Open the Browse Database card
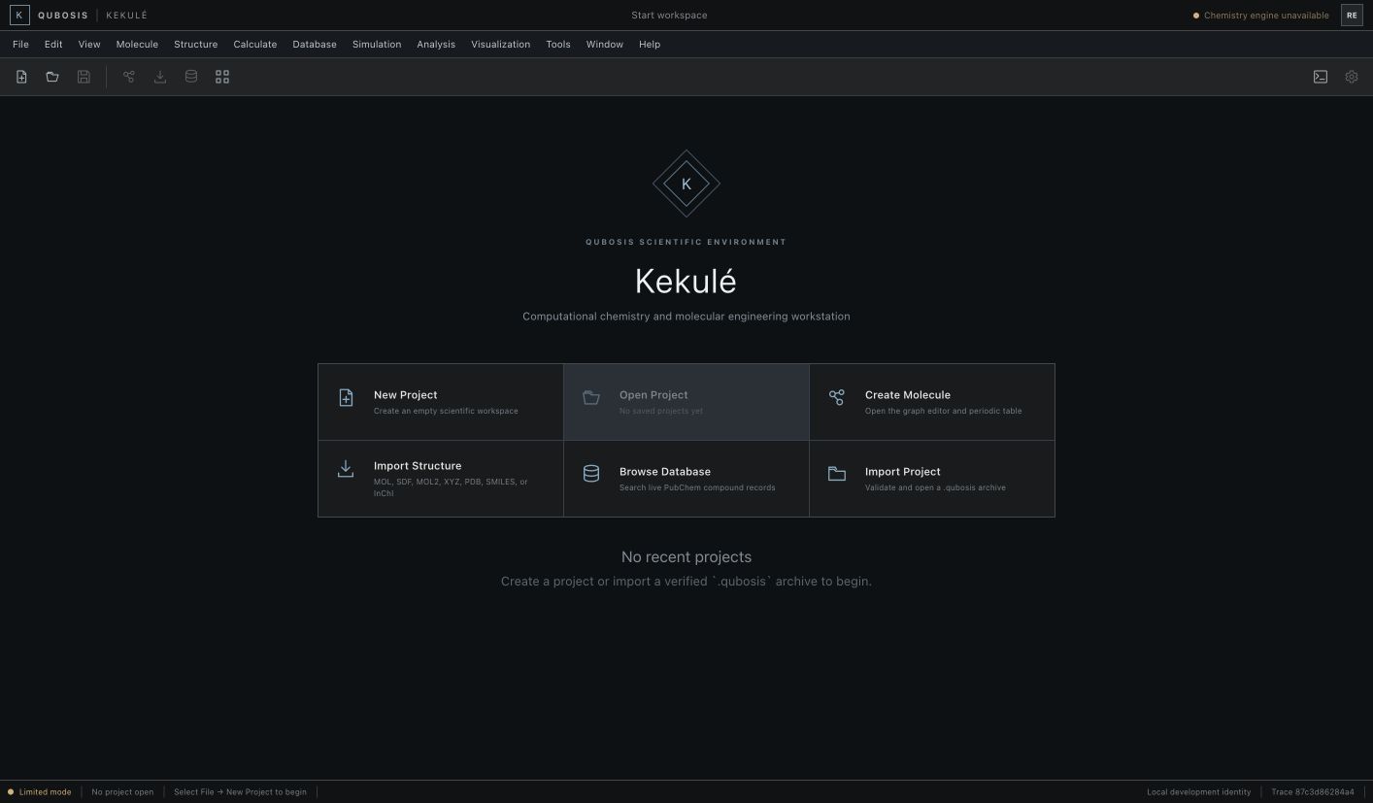 pos(686,479)
